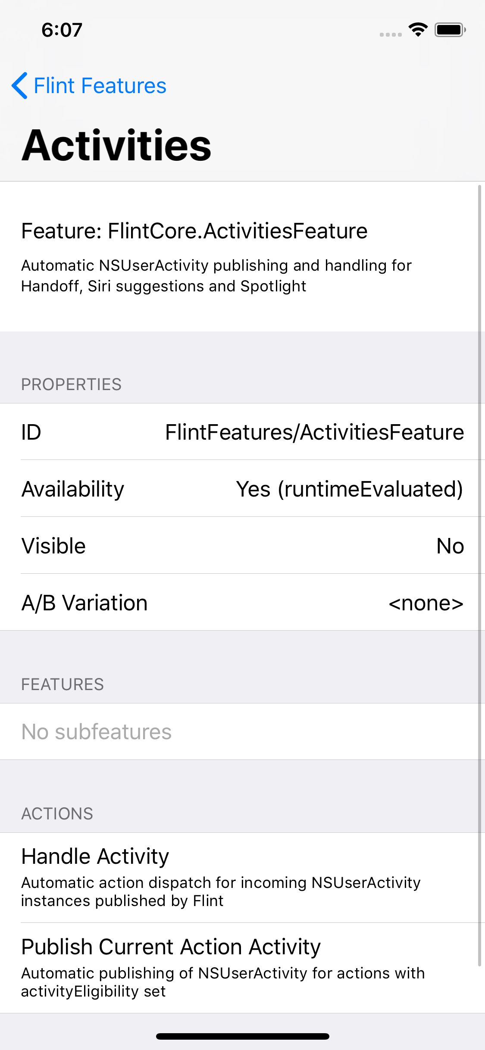Select the ID property row
The image size is (485, 1050).
[x=242, y=432]
